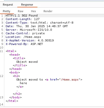
Task: Click the Date header value
Action: pyautogui.click(x=42, y=26)
